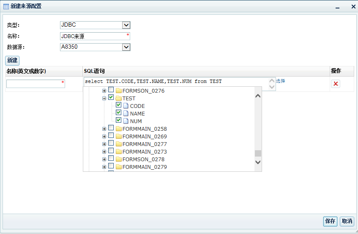
Task: Click the 选择 link beside SQL box
Action: click(280, 81)
